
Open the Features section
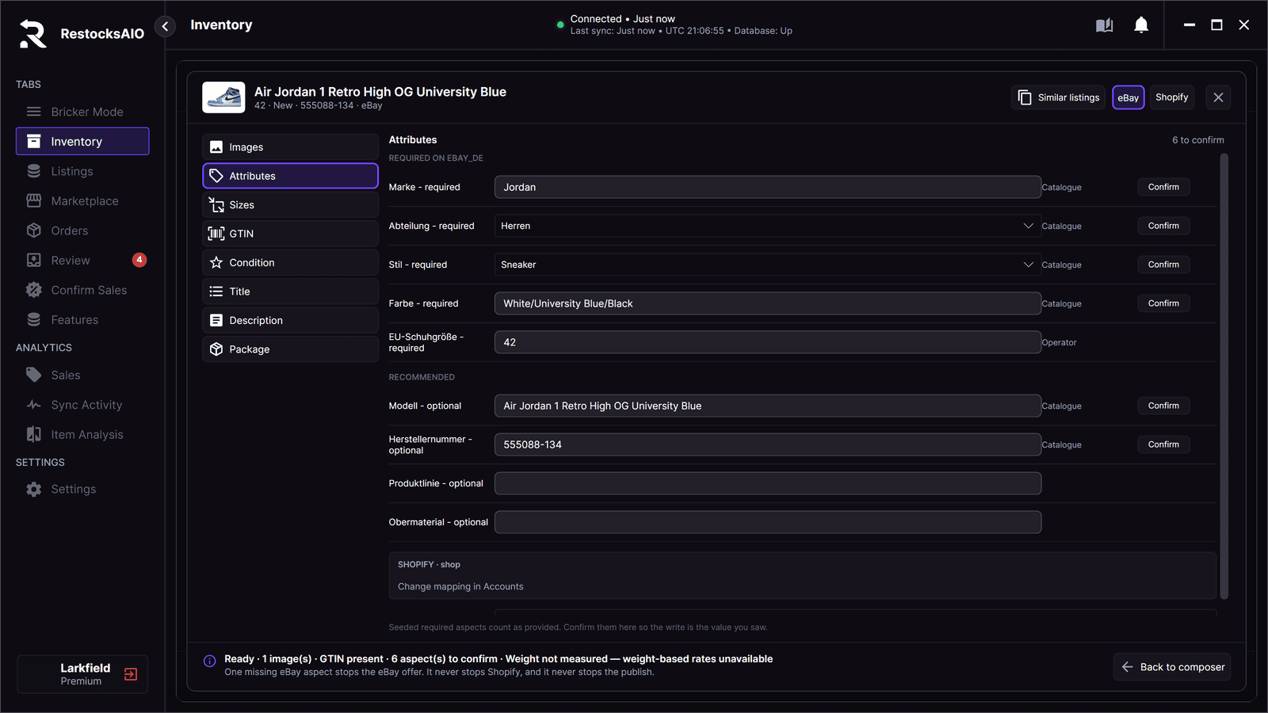coord(82,320)
